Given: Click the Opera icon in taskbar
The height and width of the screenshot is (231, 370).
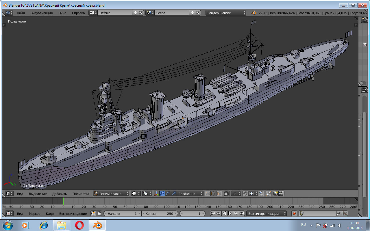Looking at the screenshot, I should pos(79,225).
